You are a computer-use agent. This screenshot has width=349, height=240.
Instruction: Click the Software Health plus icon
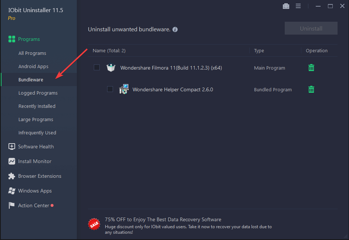point(12,147)
